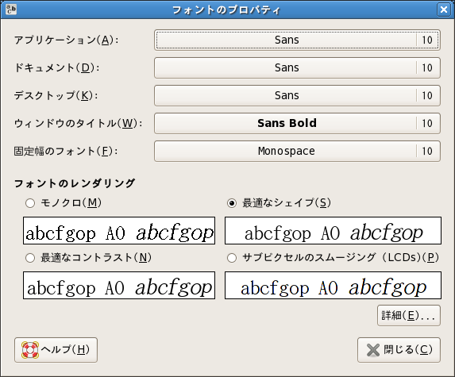Open the アプリケーション font chooser (Sans)
455x377 pixels.
(297, 40)
